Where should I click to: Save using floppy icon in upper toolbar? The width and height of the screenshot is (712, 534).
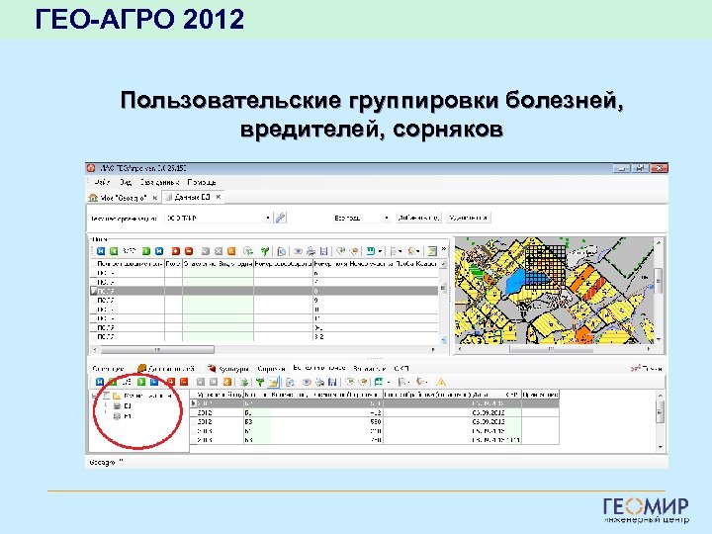click(323, 250)
